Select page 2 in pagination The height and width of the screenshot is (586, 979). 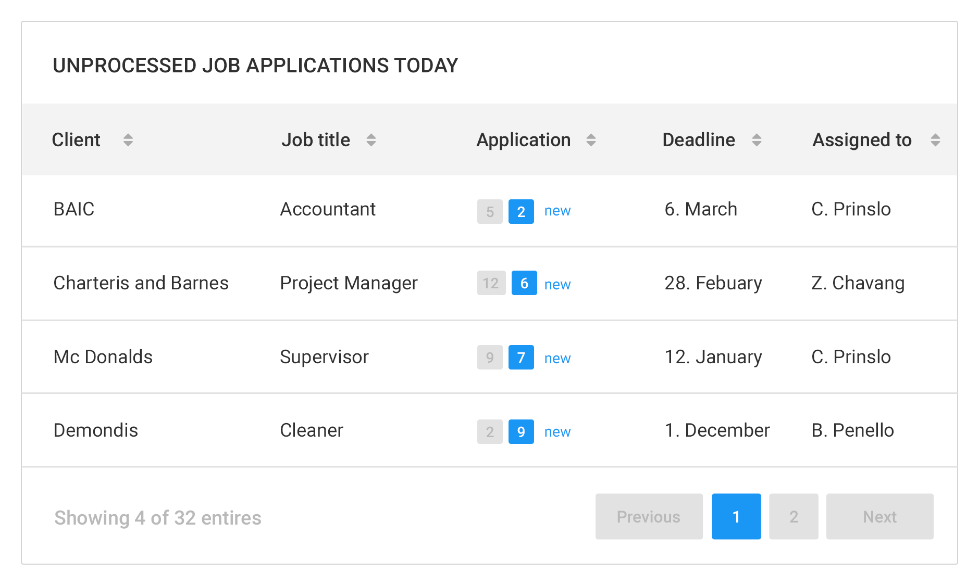click(x=794, y=516)
